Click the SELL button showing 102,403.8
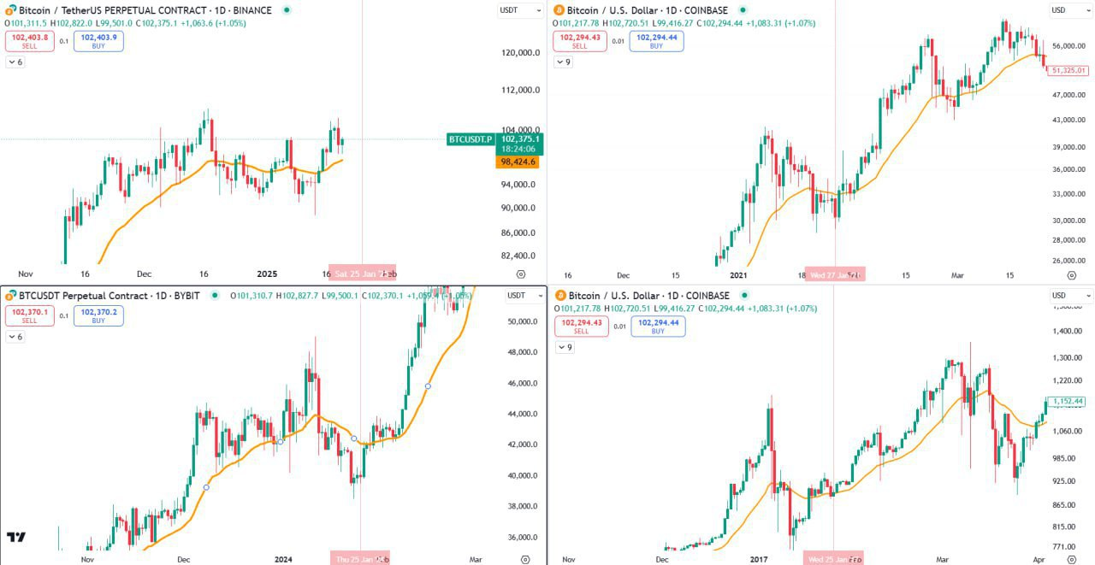Image resolution: width=1095 pixels, height=565 pixels. click(28, 41)
